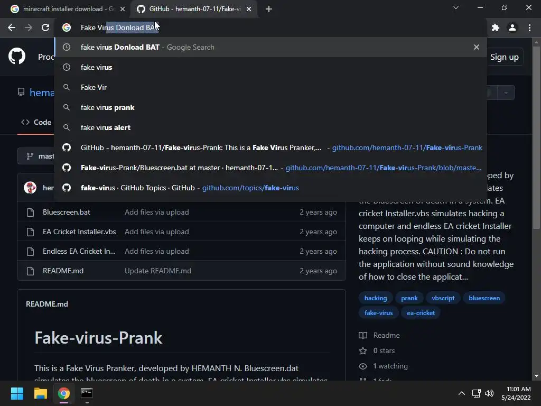This screenshot has height=406, width=541.
Task: Reload the current page
Action: click(x=45, y=27)
